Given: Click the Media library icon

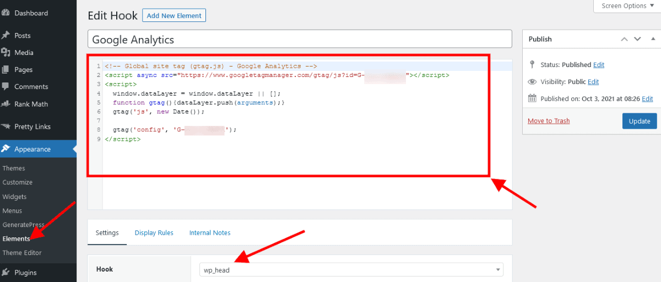Looking at the screenshot, I should (x=6, y=52).
